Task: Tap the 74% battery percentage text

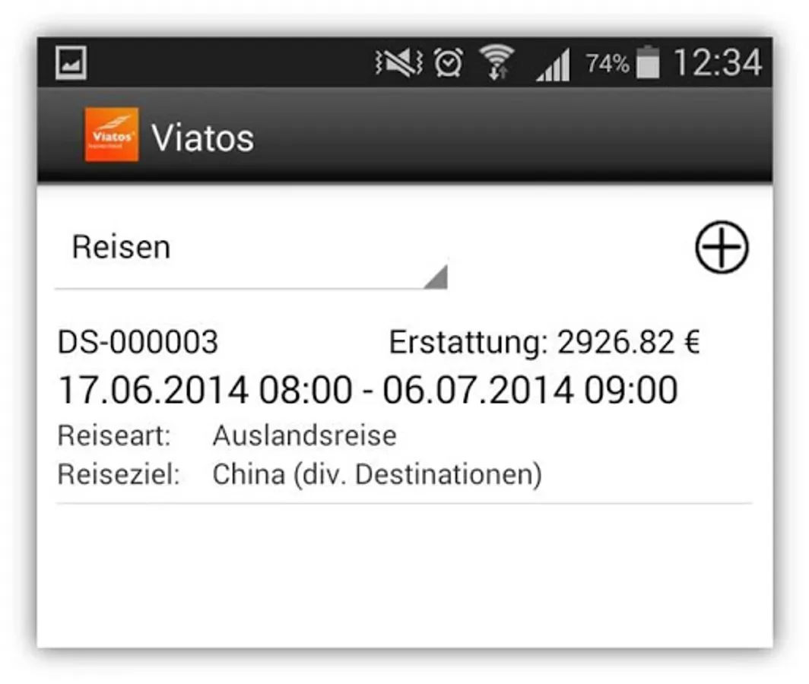Action: click(x=608, y=64)
